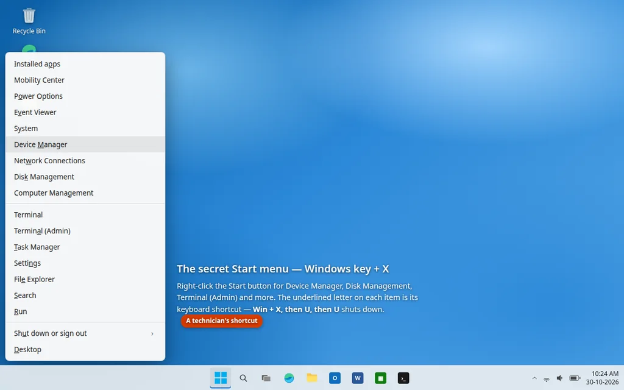Select Network Connections entry
Screen dimensions: 624x390
click(x=85, y=161)
